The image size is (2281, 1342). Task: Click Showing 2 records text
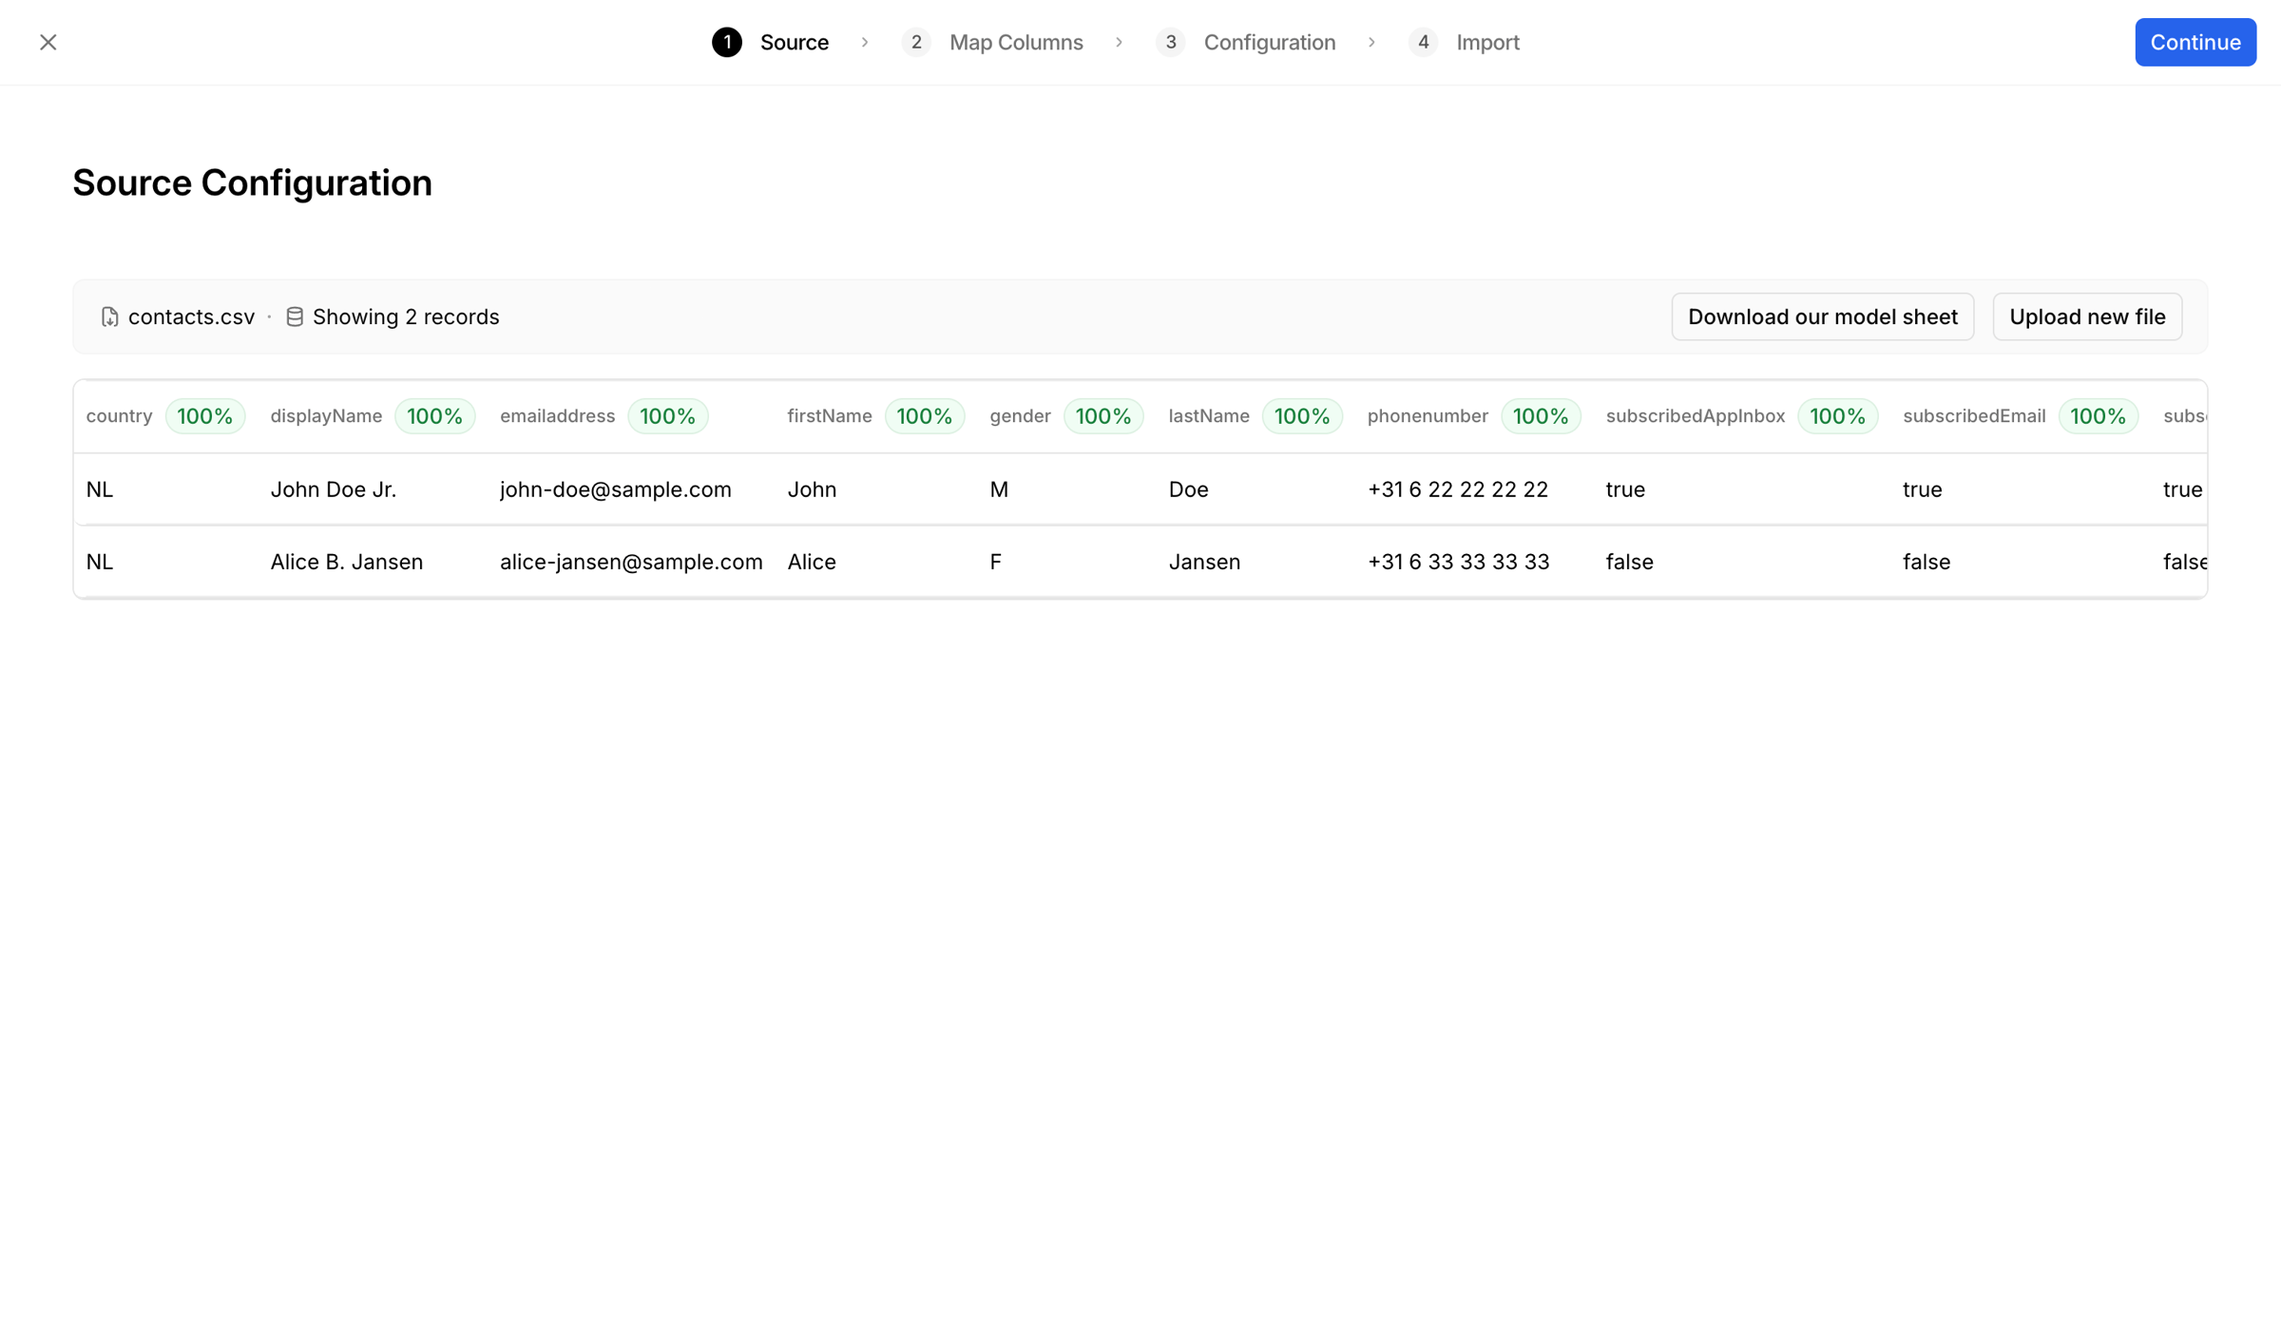pos(406,316)
